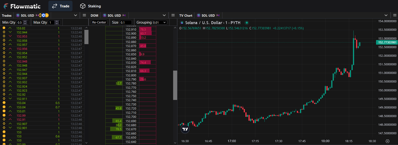The image size is (398, 145).
Task: Click the Flowmatic logo
Action: click(x=22, y=6)
